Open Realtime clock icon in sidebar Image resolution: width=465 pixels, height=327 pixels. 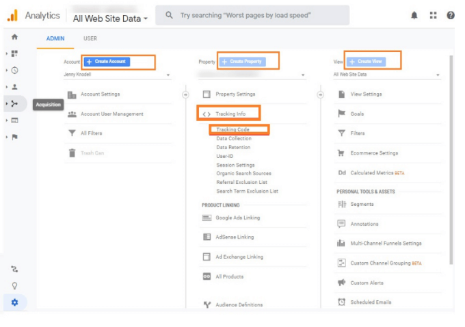click(x=14, y=70)
